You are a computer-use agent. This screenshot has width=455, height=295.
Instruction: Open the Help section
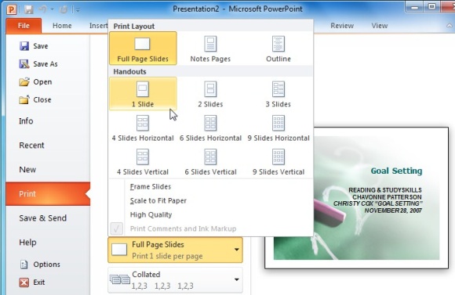[48, 243]
